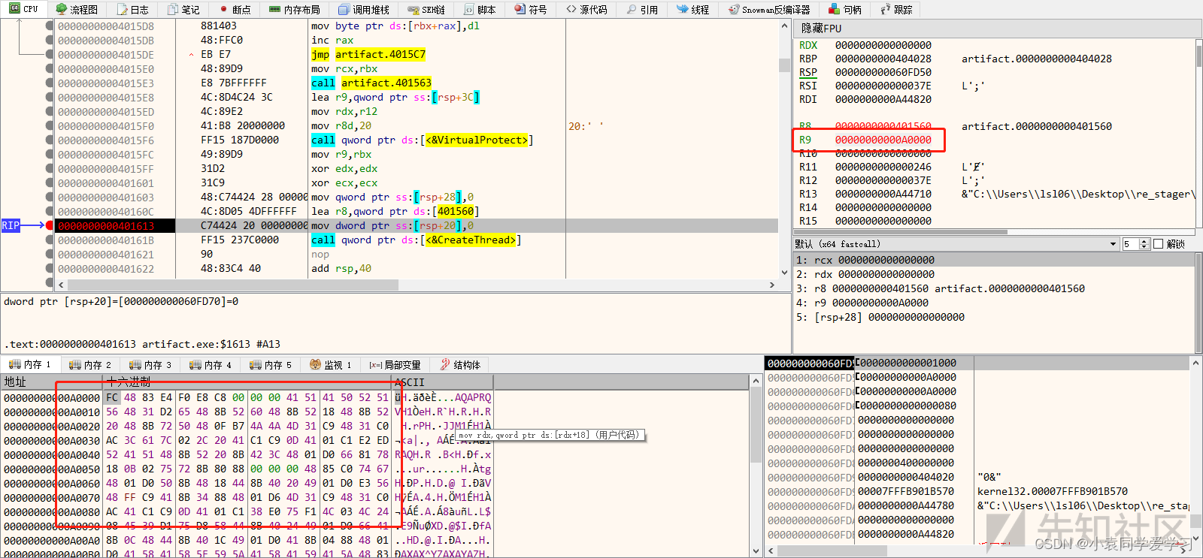
Task: Toggle breakpoint bullet at 000000000040161B CreateThread call
Action: tap(50, 240)
